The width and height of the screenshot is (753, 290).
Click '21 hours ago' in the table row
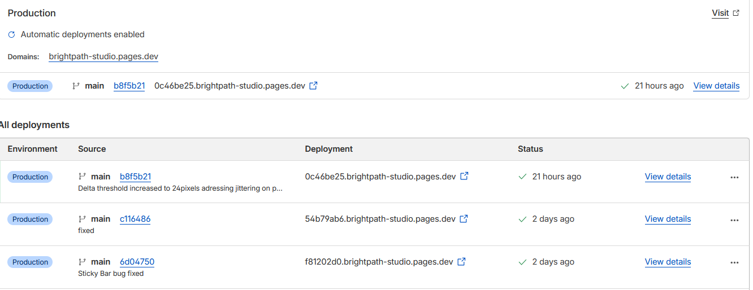click(x=557, y=177)
